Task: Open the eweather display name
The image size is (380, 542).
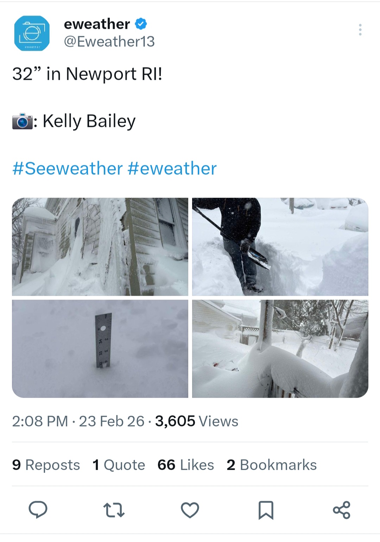Action: 97,24
